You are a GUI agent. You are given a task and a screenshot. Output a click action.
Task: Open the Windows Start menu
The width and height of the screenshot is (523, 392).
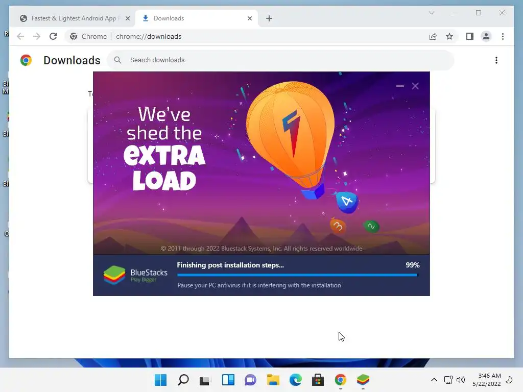pos(160,380)
